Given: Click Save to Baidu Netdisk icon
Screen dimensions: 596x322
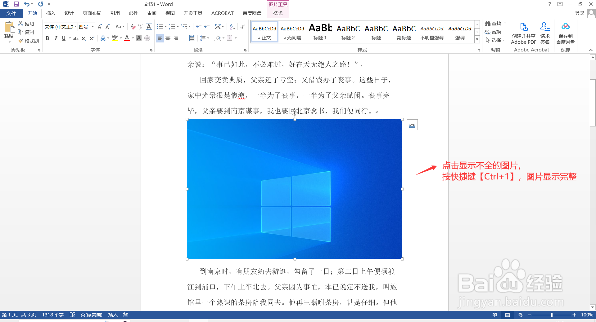Looking at the screenshot, I should click(566, 33).
